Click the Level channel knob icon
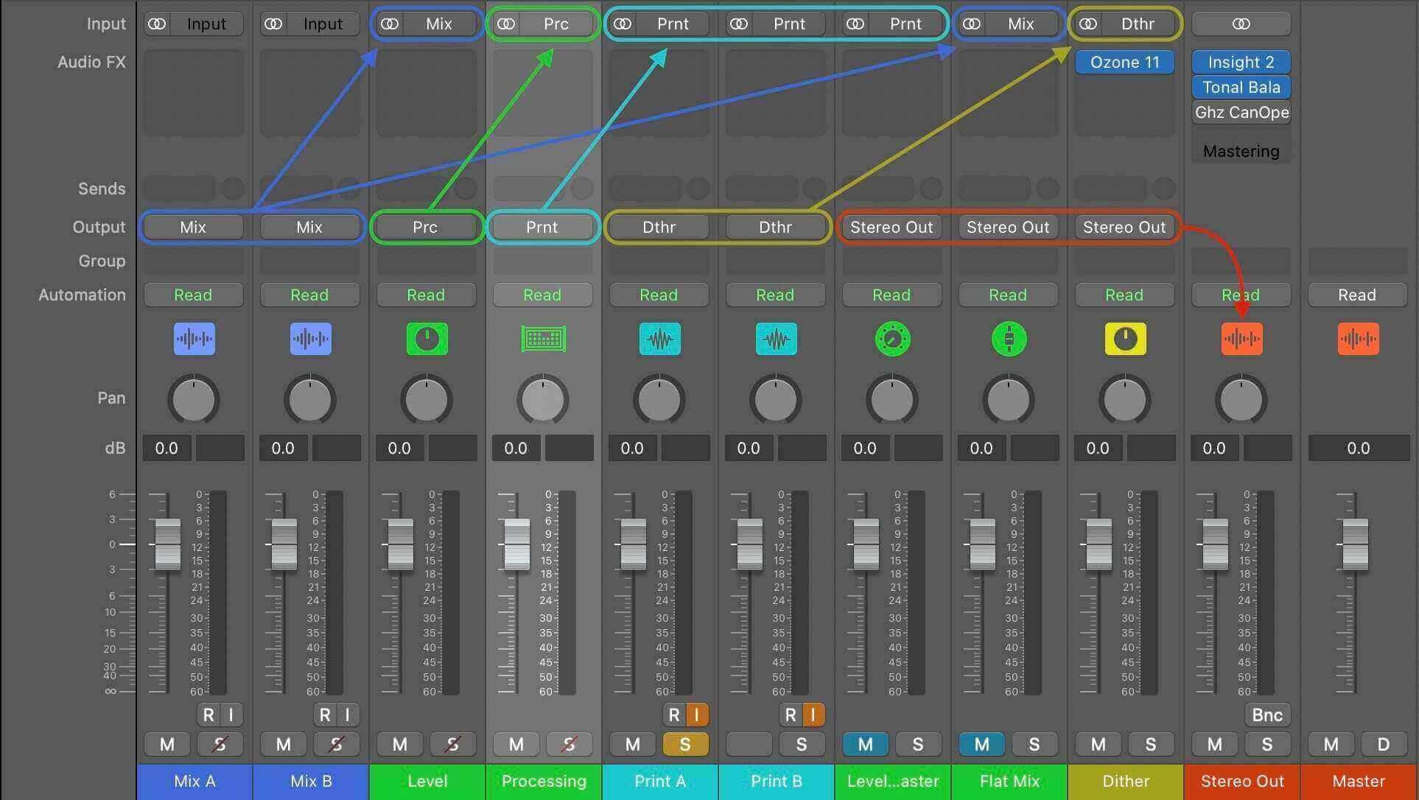Image resolution: width=1419 pixels, height=800 pixels. [x=427, y=339]
